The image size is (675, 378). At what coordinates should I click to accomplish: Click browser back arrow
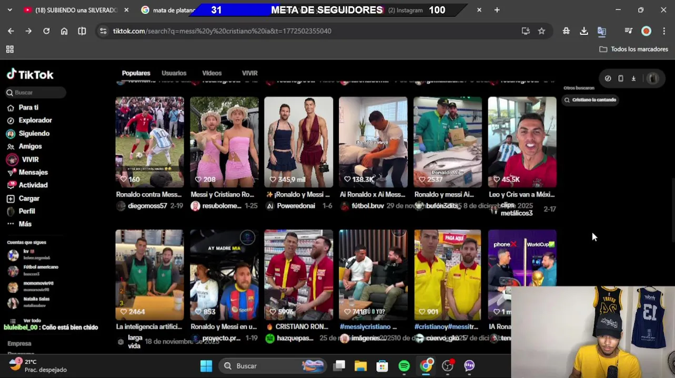(11, 31)
